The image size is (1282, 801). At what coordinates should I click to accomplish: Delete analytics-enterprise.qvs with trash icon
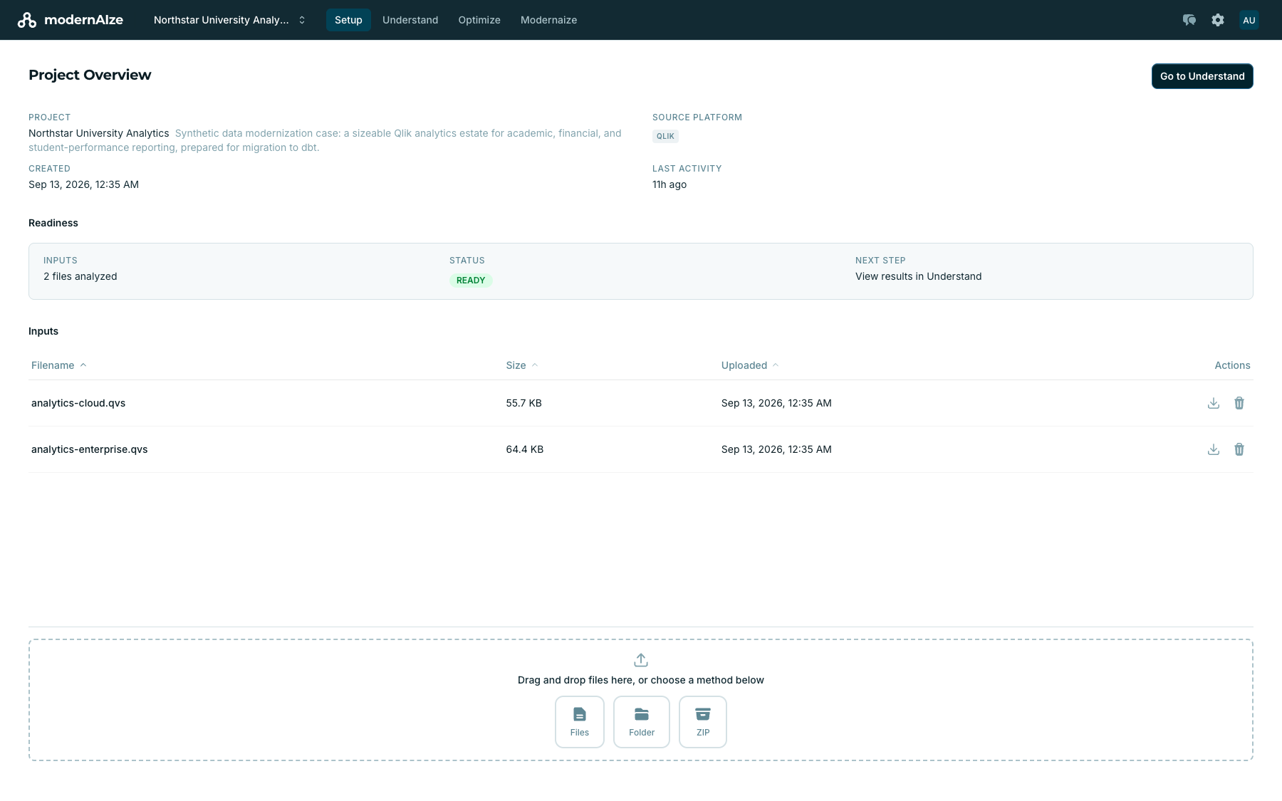(1239, 449)
